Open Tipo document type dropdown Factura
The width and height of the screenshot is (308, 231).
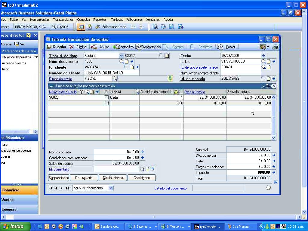click(121, 56)
